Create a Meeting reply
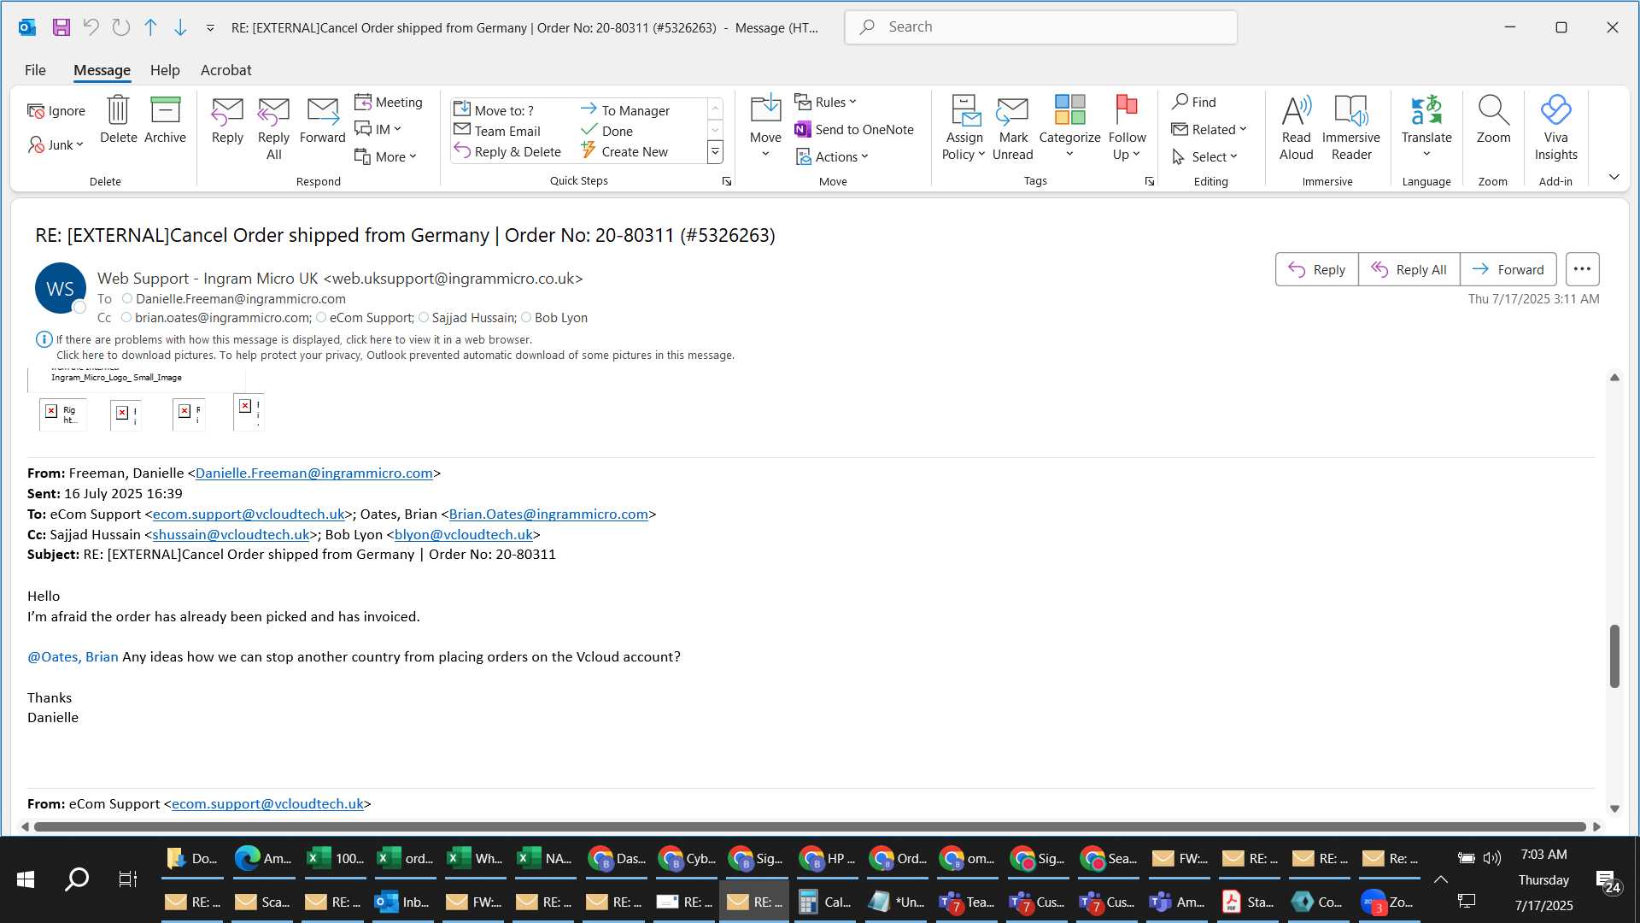This screenshot has width=1640, height=923. click(x=389, y=102)
